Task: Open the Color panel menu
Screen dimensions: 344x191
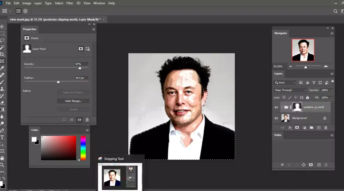Action: [x=87, y=130]
